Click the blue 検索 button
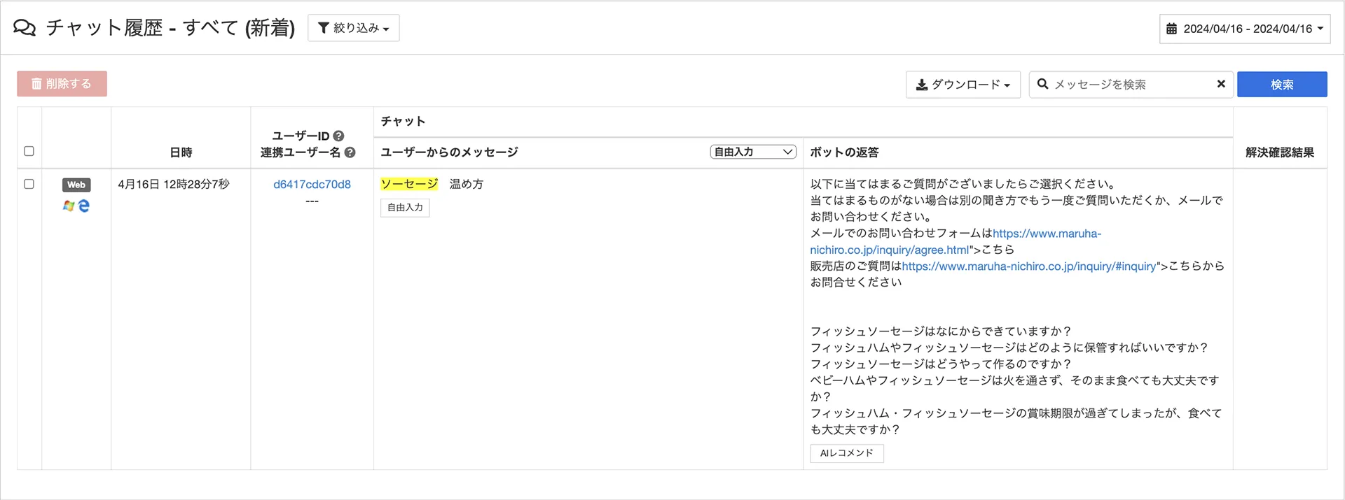Screen dimensions: 1345x500 coord(1282,84)
